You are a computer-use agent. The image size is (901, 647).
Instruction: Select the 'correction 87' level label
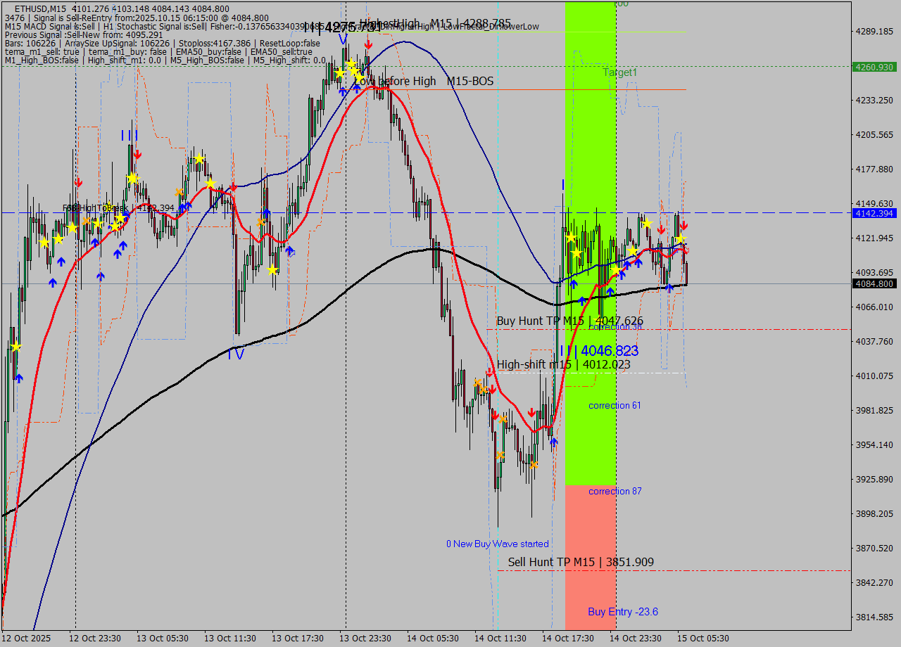(x=615, y=491)
